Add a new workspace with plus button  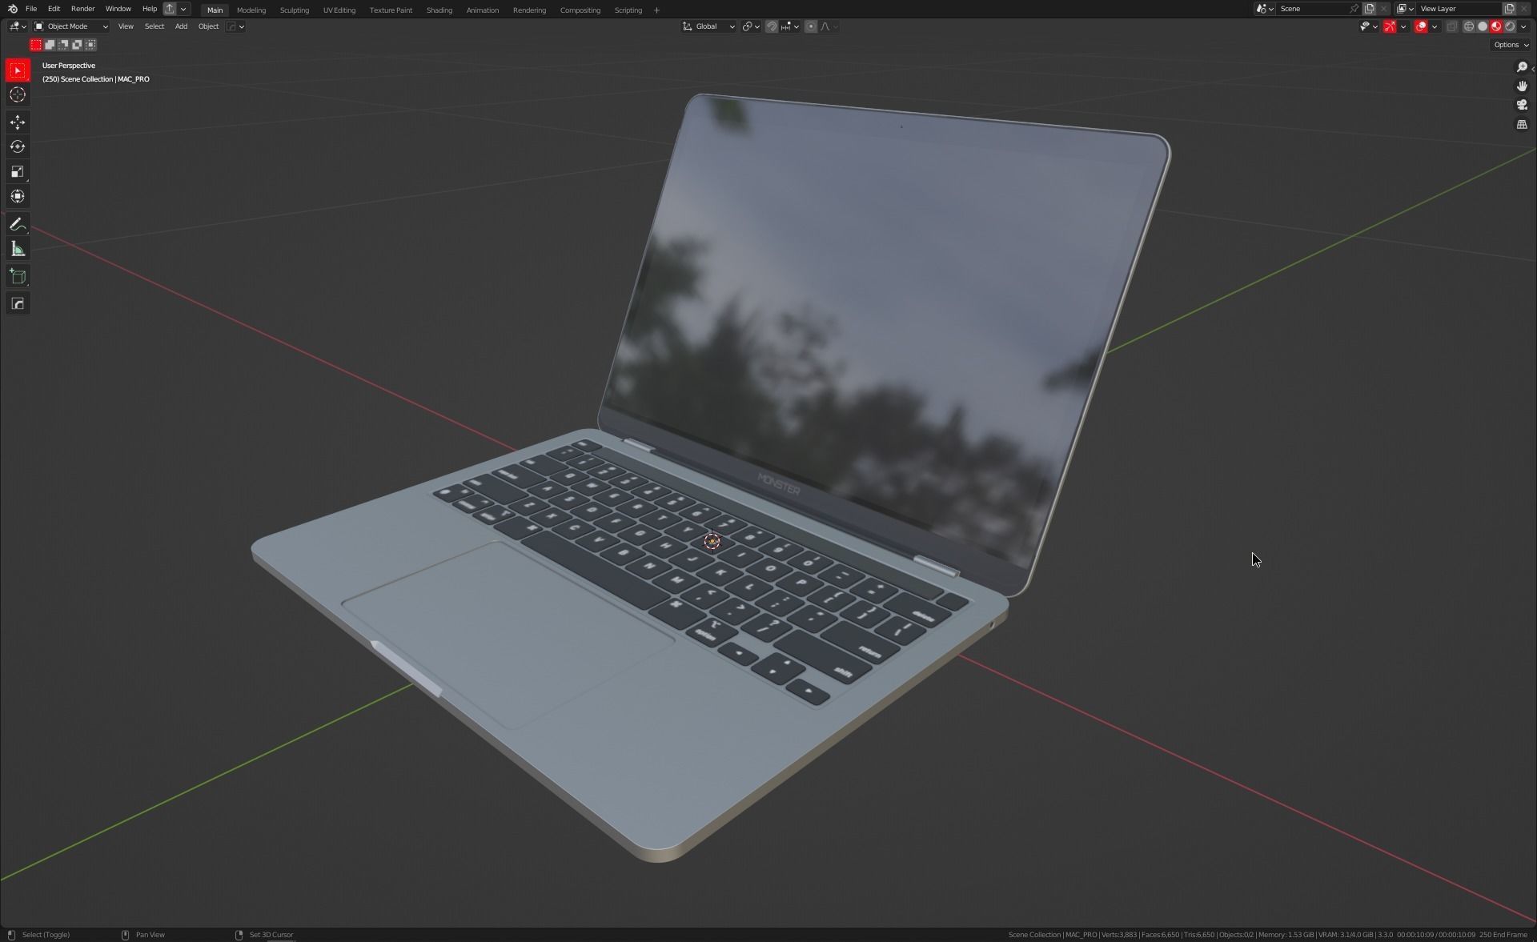[x=656, y=10]
